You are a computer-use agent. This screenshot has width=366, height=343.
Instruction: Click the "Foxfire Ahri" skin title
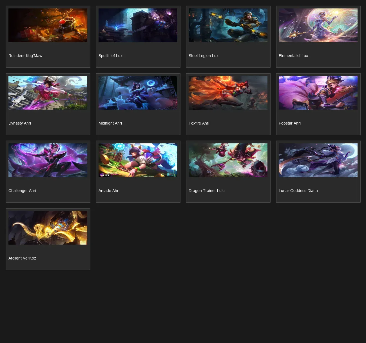coord(199,123)
